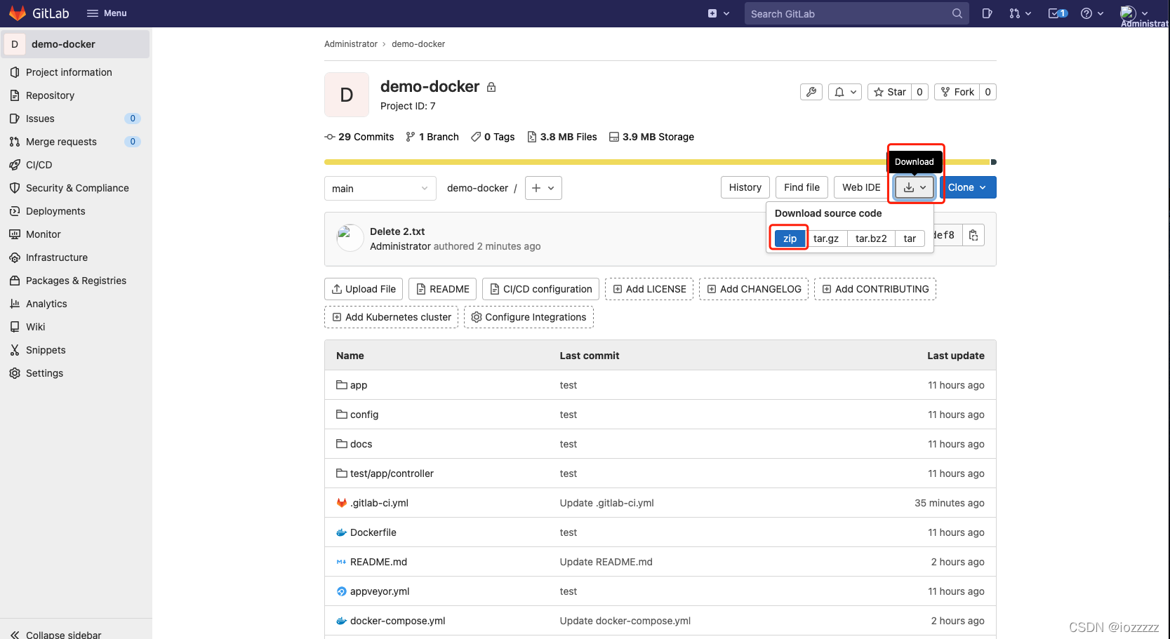Download source code as tar.bz2

point(871,238)
